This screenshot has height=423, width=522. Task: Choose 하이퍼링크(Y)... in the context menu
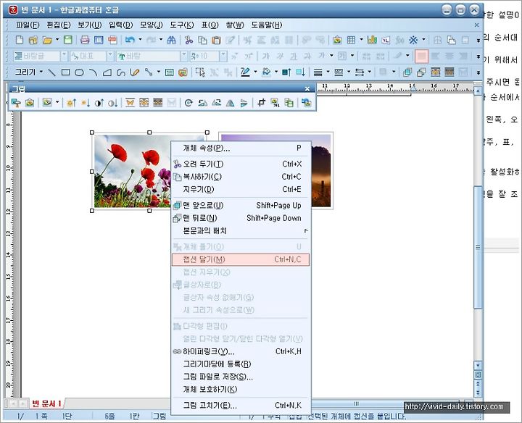[241, 351]
